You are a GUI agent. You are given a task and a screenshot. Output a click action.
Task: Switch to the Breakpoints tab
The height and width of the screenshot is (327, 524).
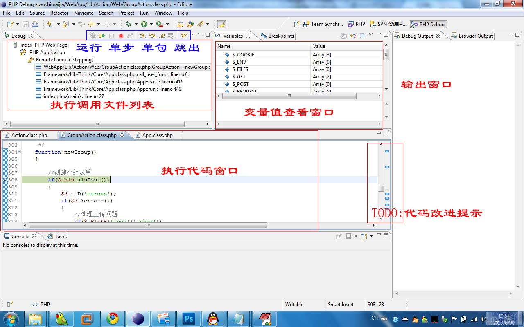pyautogui.click(x=277, y=36)
